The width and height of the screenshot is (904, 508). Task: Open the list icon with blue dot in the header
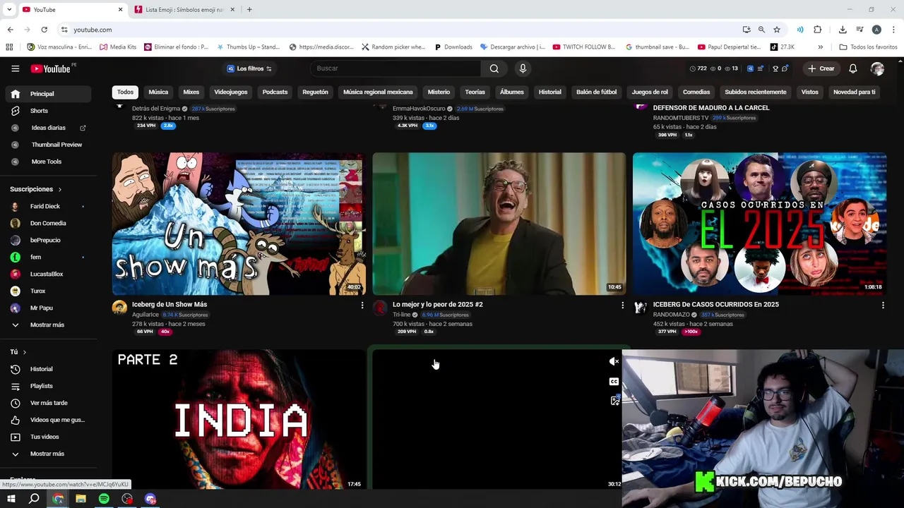(760, 68)
